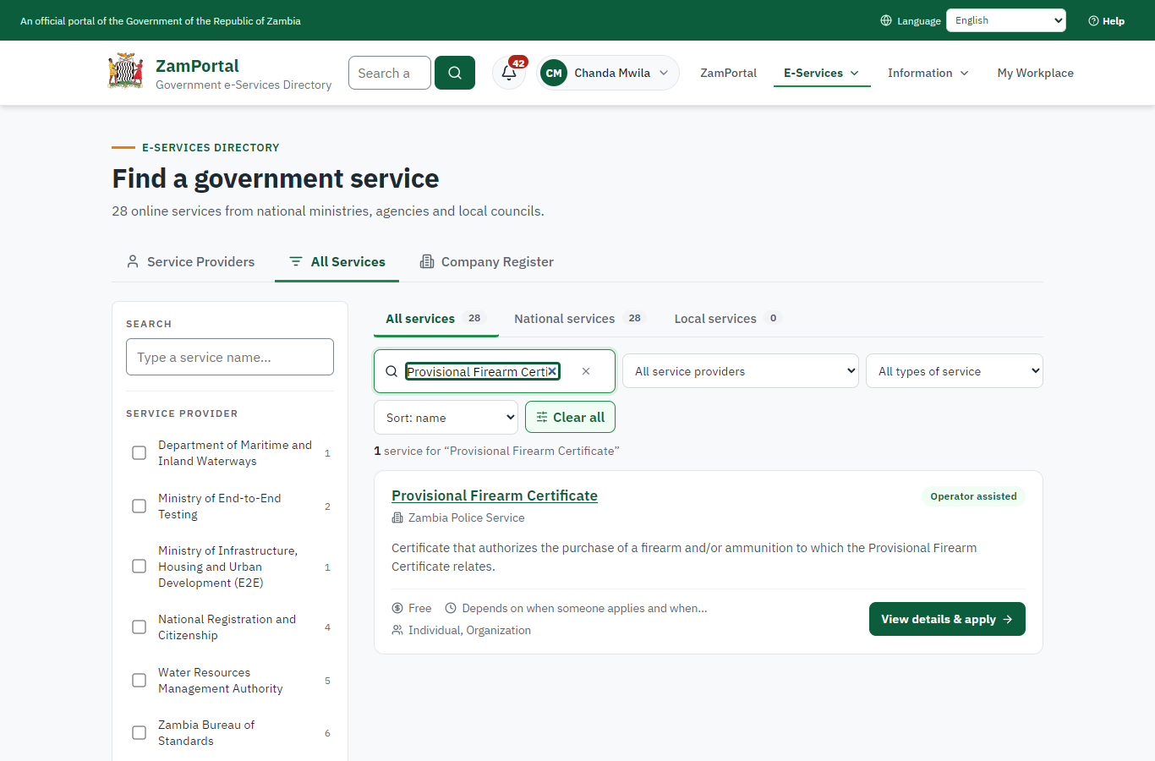Expand the E-Services navigation menu

click(x=822, y=73)
